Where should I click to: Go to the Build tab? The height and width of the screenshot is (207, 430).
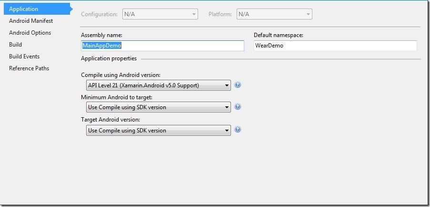point(15,45)
